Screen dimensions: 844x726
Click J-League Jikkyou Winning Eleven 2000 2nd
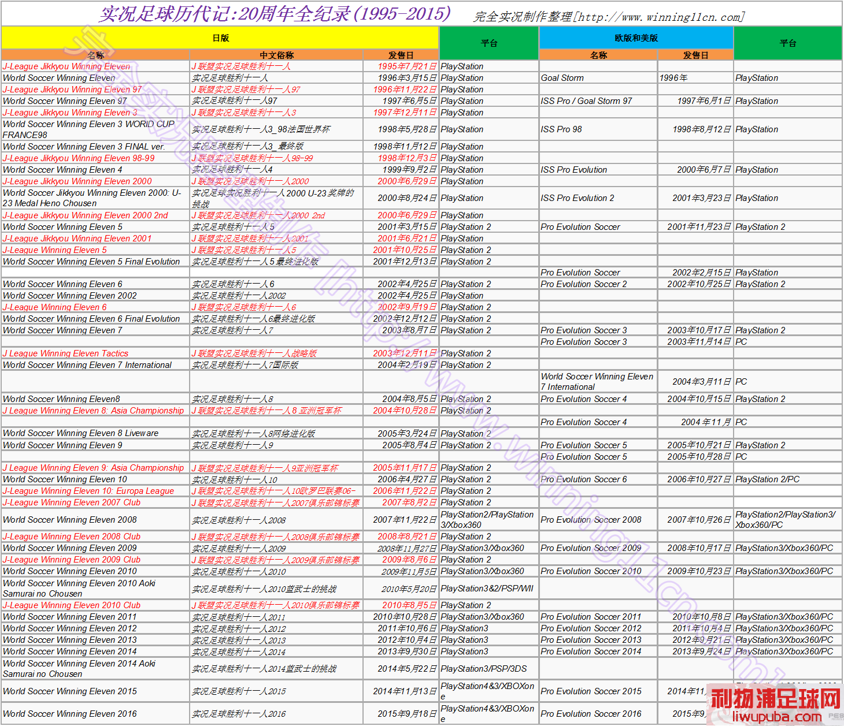point(95,215)
